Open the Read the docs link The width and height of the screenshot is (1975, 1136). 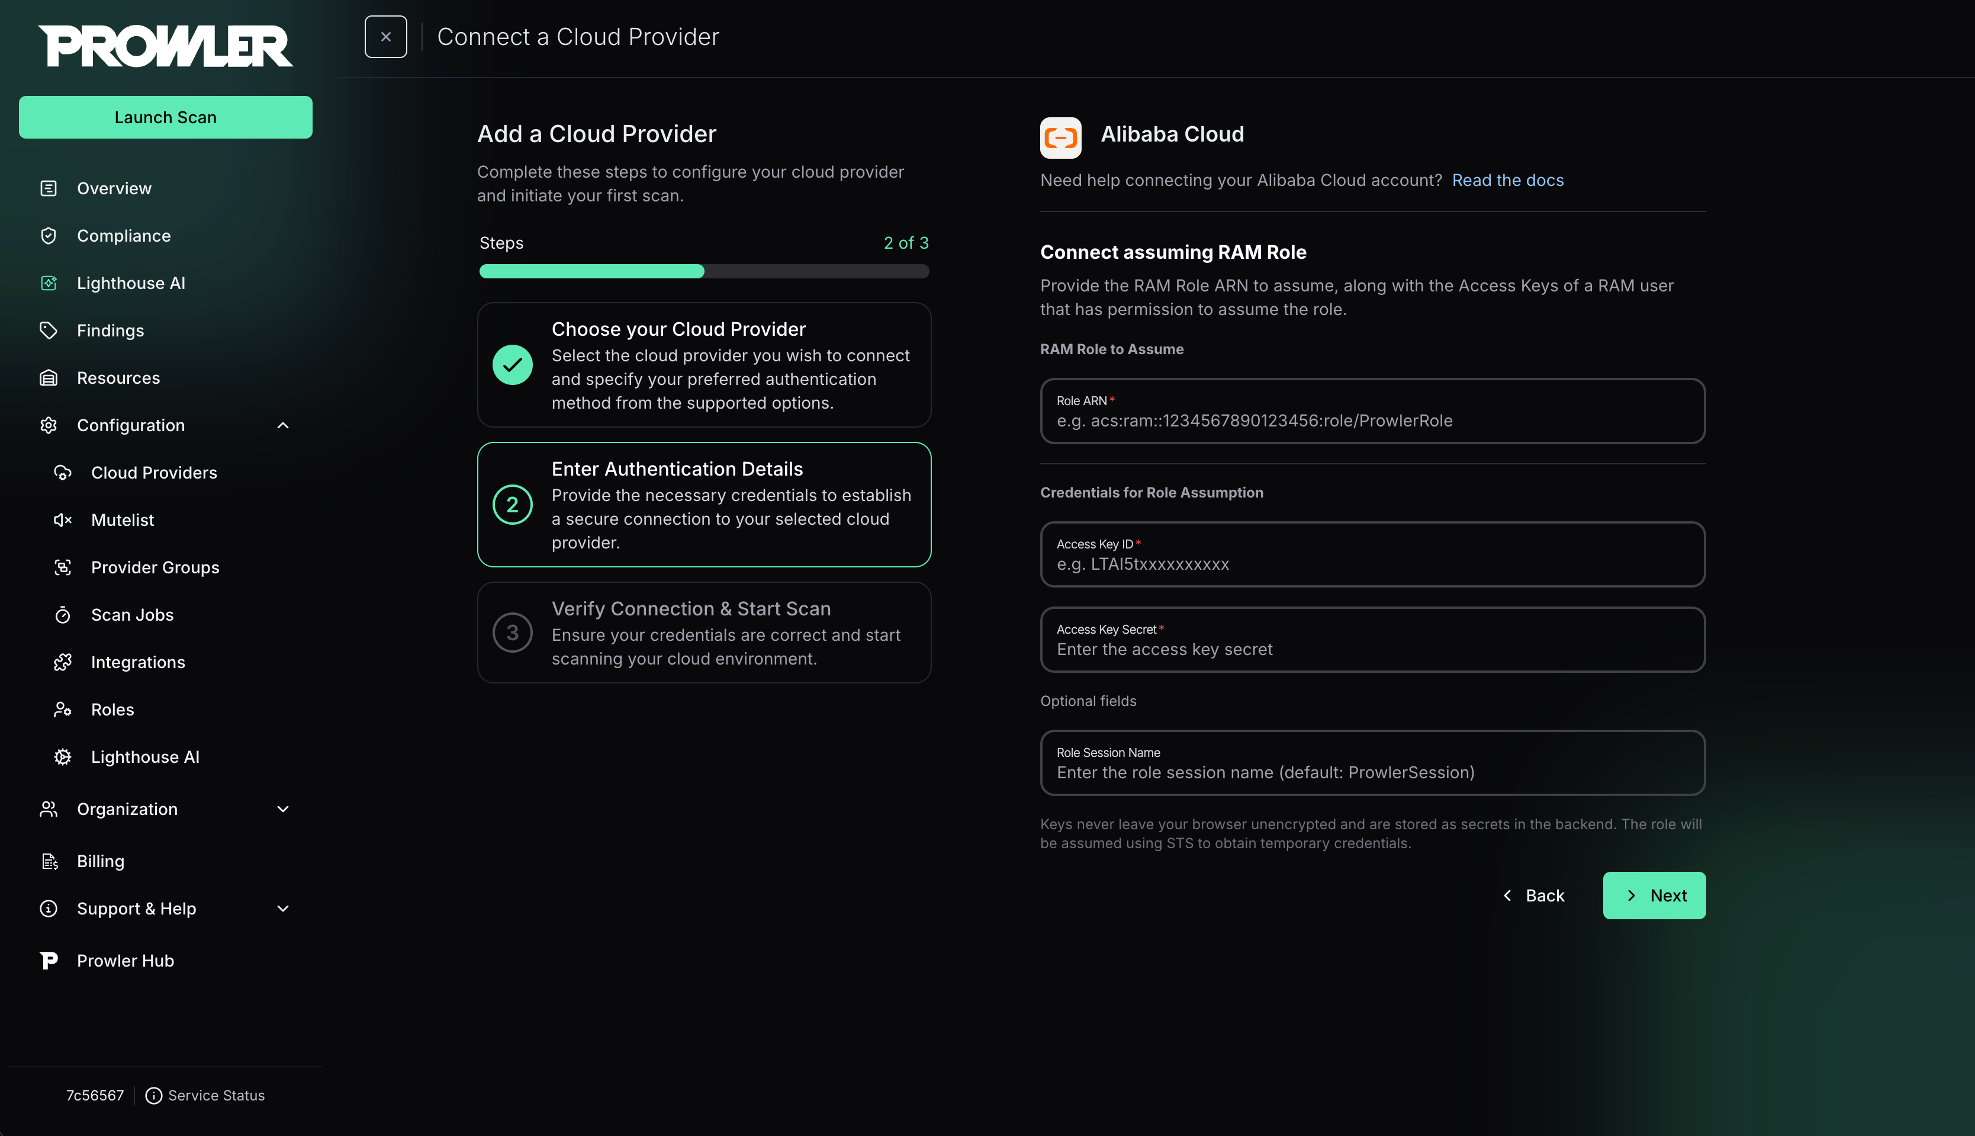point(1507,180)
